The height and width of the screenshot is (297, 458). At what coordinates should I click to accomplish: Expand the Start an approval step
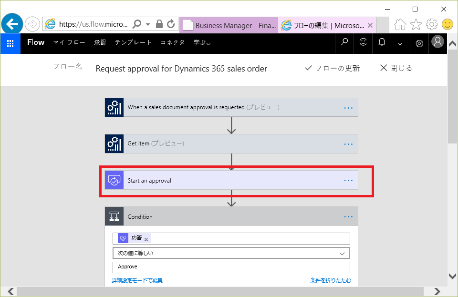click(231, 180)
